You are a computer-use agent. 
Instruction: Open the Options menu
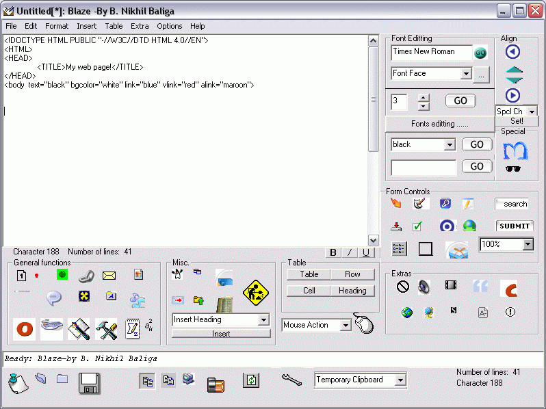tap(170, 26)
